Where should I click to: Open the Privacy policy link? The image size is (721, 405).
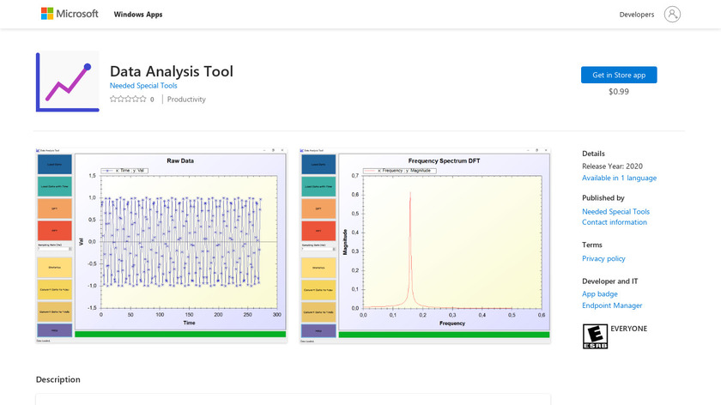tap(603, 258)
